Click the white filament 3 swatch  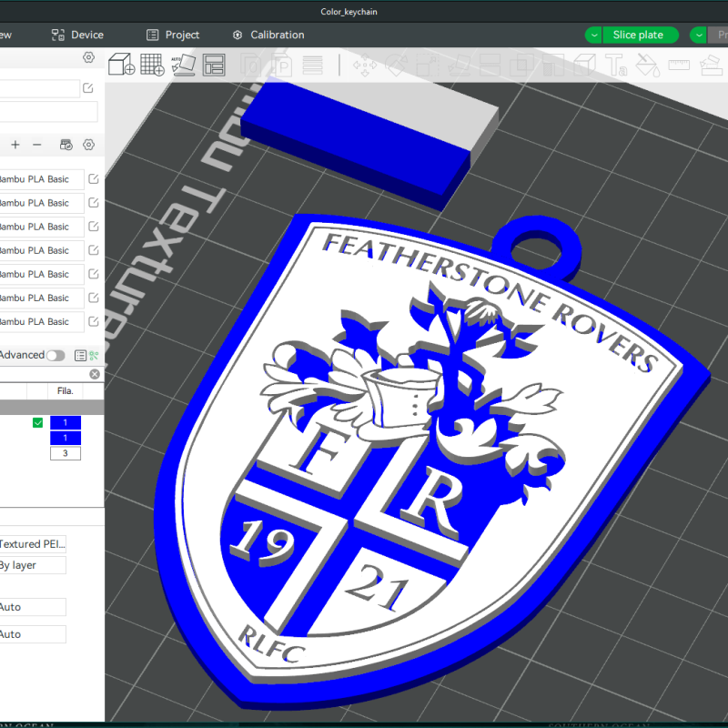click(x=66, y=453)
